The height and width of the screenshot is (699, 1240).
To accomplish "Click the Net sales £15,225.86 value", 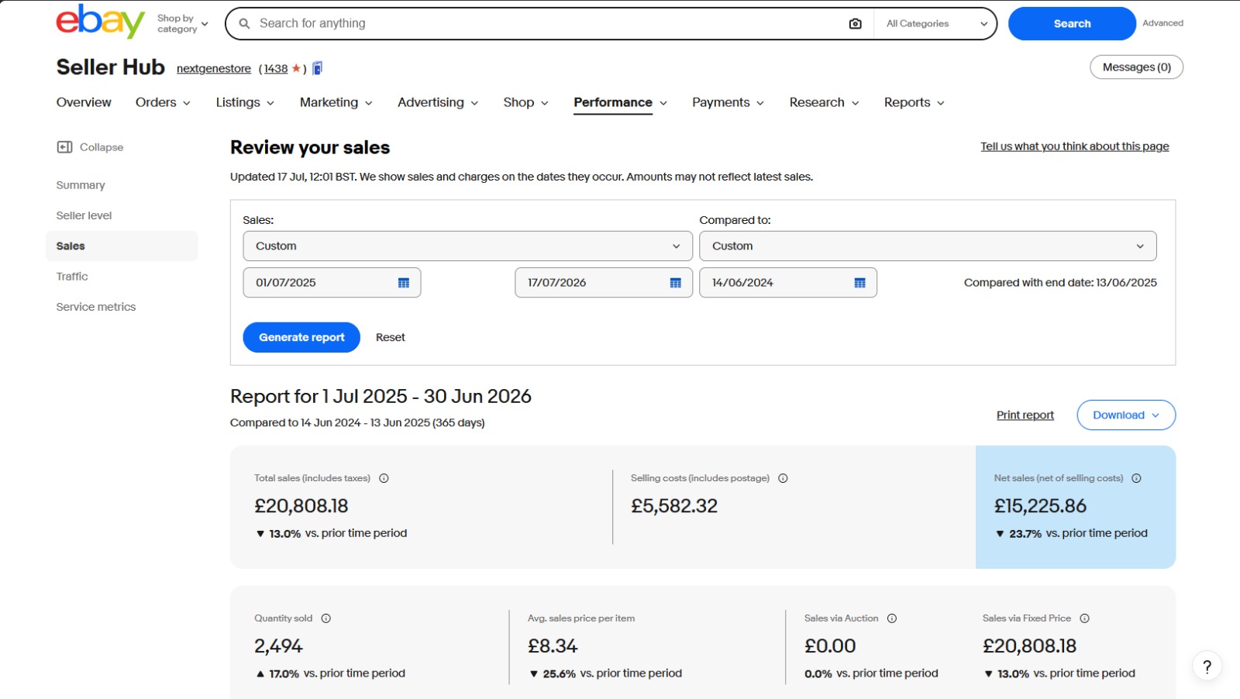I will point(1040,506).
